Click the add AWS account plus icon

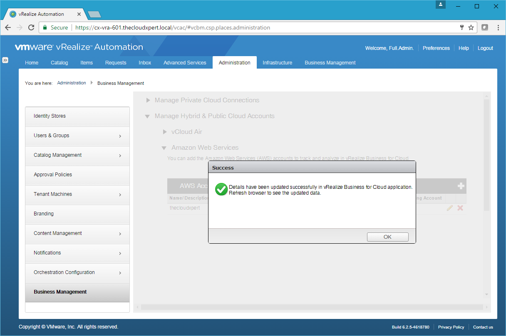[461, 186]
